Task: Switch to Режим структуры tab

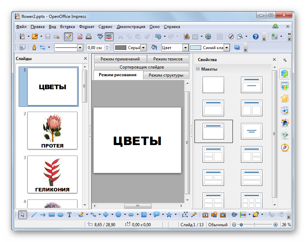Action: pyautogui.click(x=166, y=75)
